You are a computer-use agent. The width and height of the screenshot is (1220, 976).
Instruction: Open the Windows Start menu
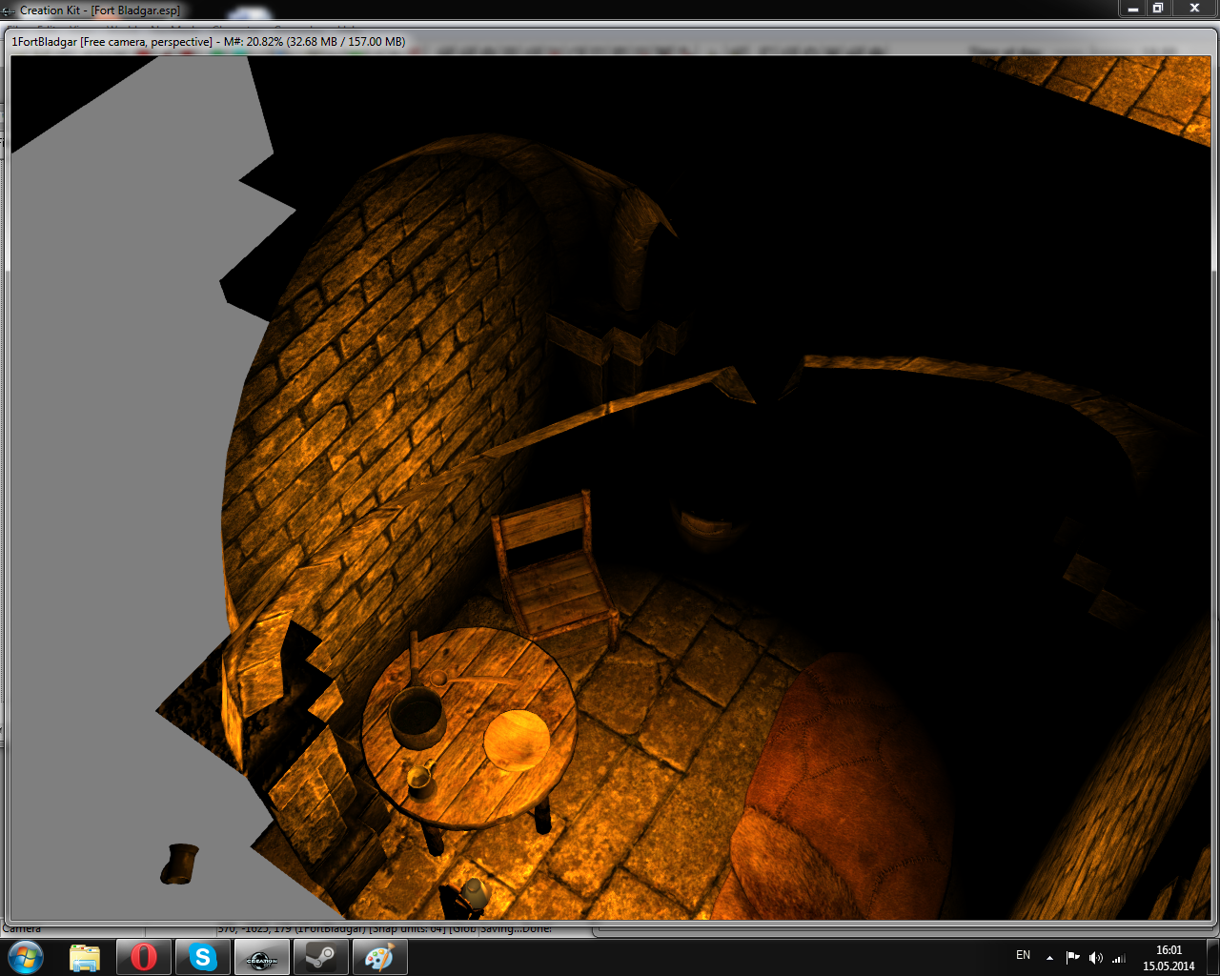tap(25, 957)
